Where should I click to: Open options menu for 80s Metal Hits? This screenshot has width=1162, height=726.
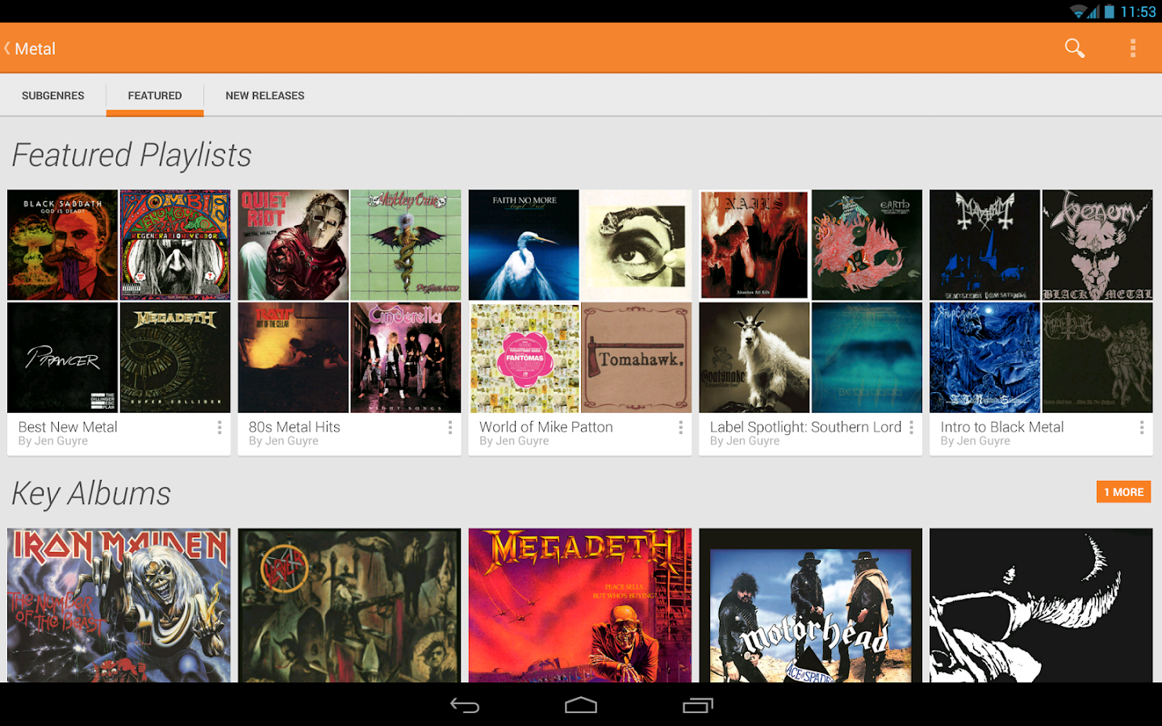(450, 428)
